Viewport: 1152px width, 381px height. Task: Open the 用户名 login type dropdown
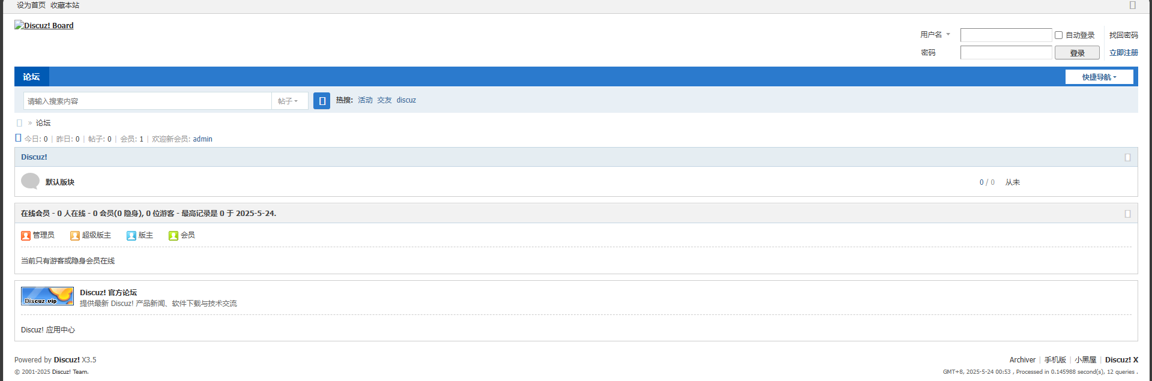[x=935, y=35]
